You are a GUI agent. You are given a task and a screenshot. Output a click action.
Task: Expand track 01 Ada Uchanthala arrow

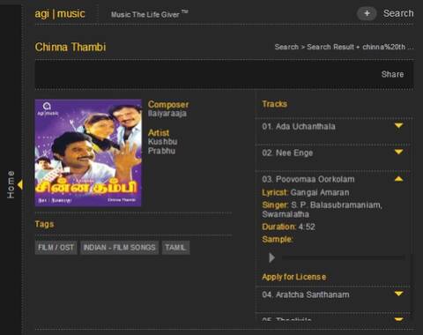tap(398, 126)
